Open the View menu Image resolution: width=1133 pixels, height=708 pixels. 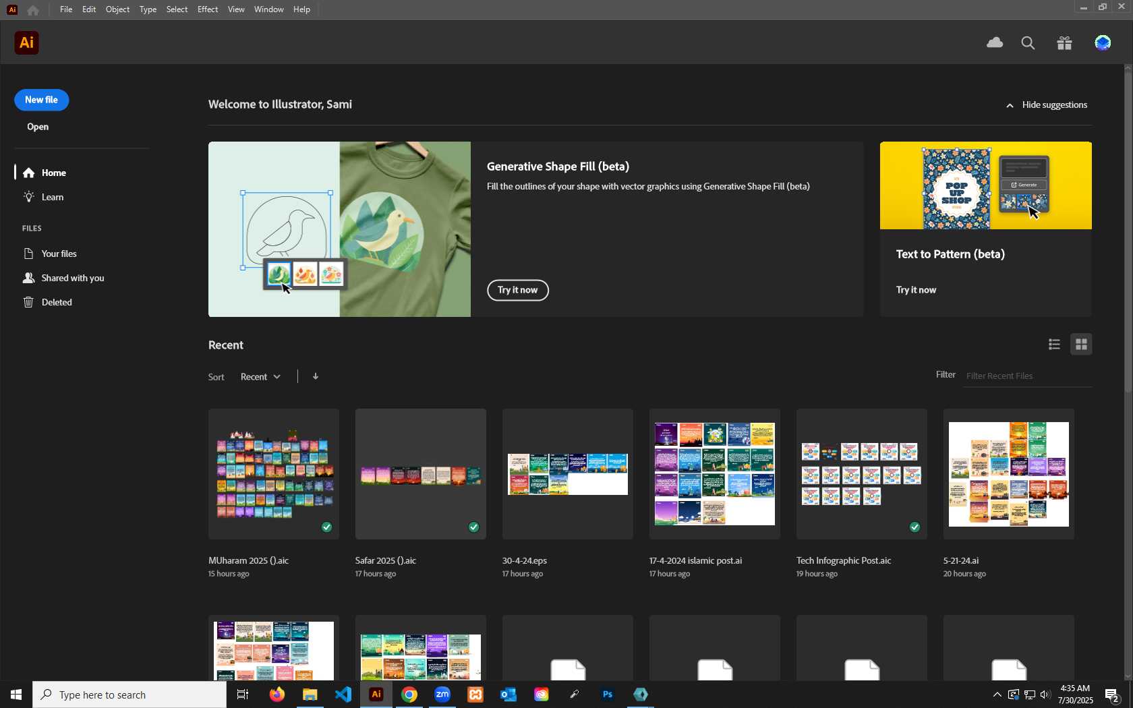pos(236,9)
